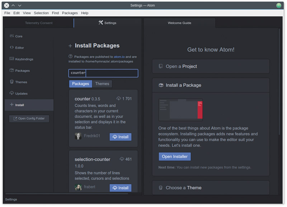This screenshot has width=287, height=207.
Task: Open the Find menu
Action: coord(55,13)
